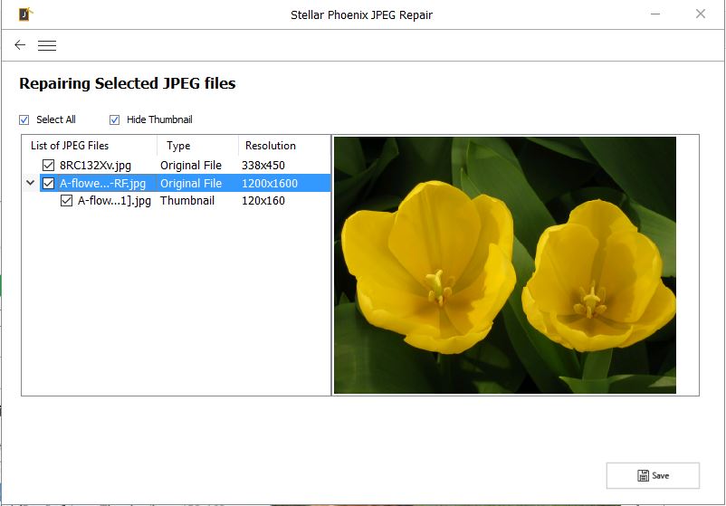Toggle the Select All checkbox
Viewport: 726px width, 506px height.
(24, 119)
